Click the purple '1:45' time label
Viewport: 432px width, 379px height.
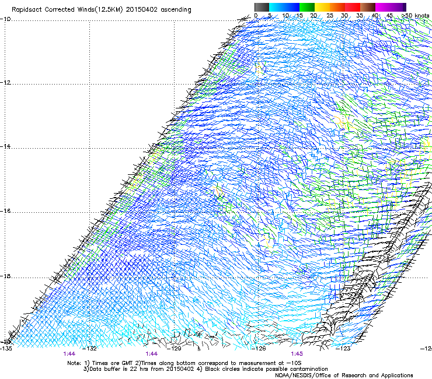(x=297, y=354)
